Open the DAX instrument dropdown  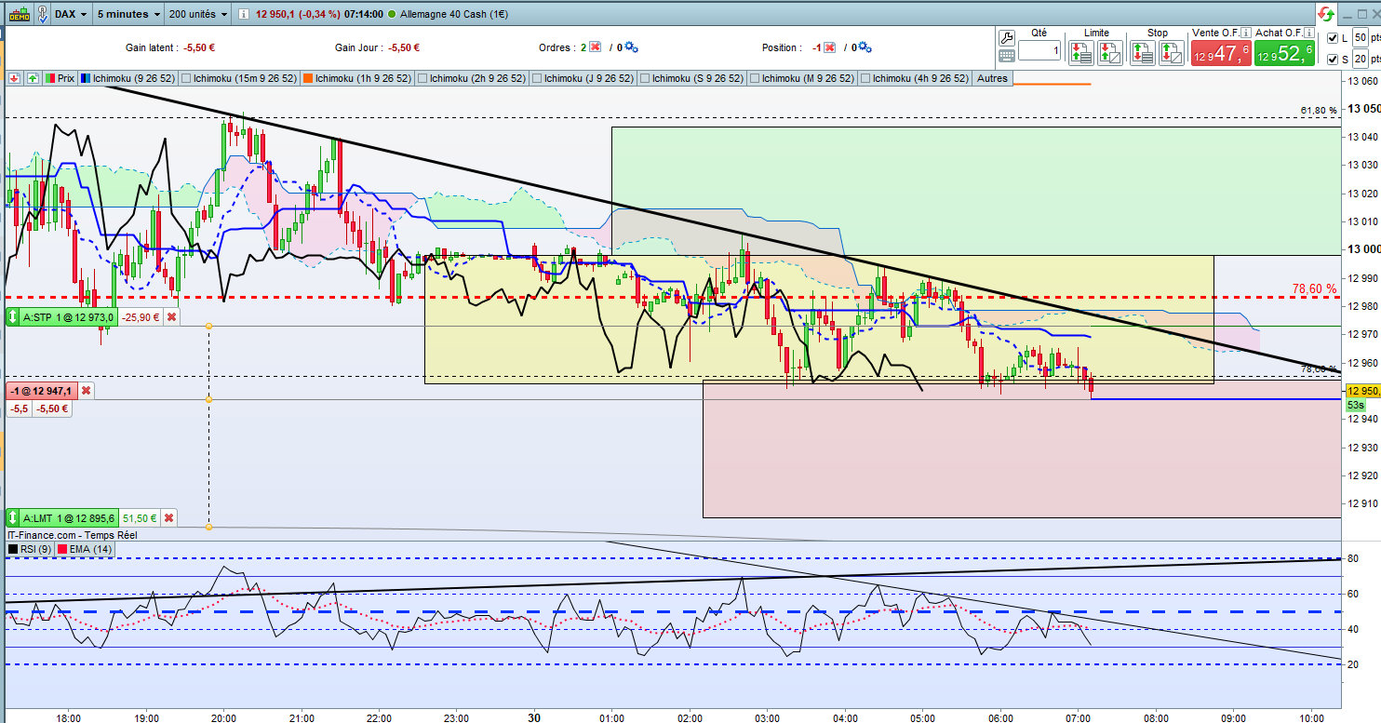click(x=71, y=15)
